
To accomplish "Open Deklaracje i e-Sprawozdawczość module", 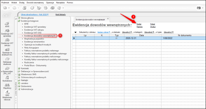I will pyautogui.click(x=35, y=71).
